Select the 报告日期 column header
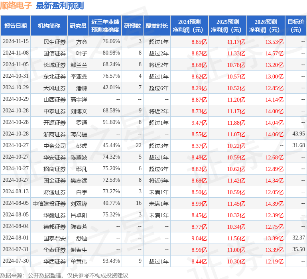This screenshot has width=307, height=279. click(16, 26)
